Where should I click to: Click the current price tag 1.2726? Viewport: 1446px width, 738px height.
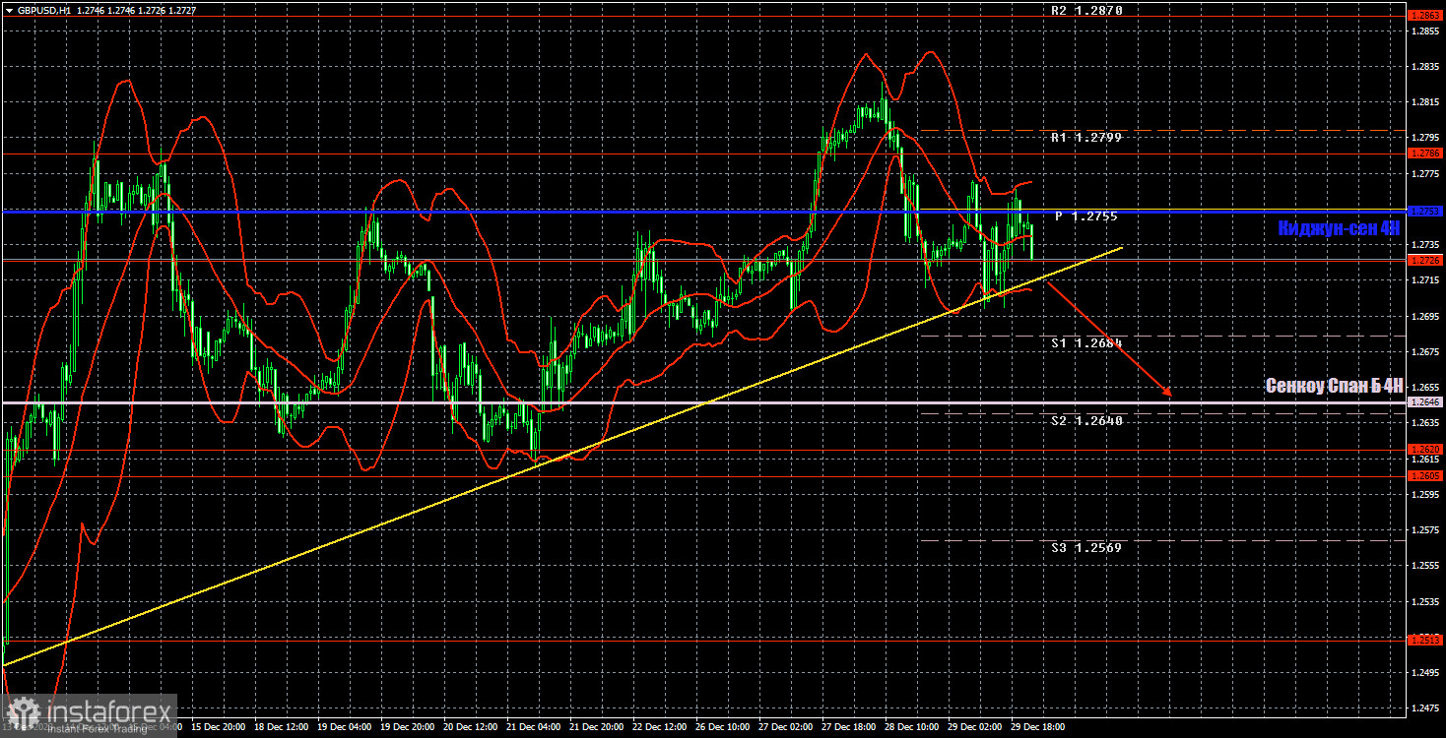[x=1426, y=261]
